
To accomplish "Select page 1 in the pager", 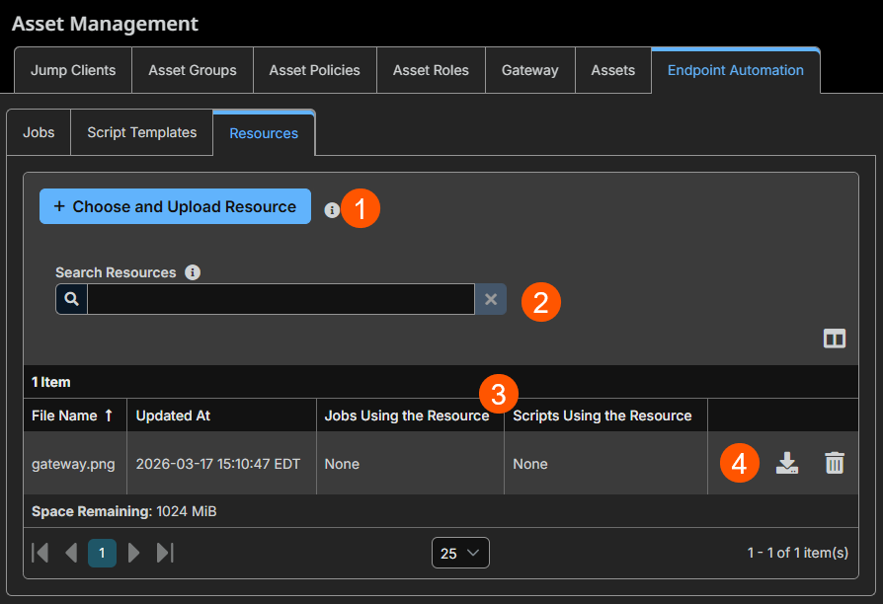I will coord(102,553).
